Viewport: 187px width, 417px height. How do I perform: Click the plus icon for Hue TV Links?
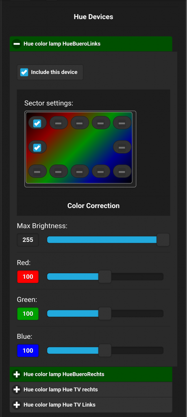point(17,405)
